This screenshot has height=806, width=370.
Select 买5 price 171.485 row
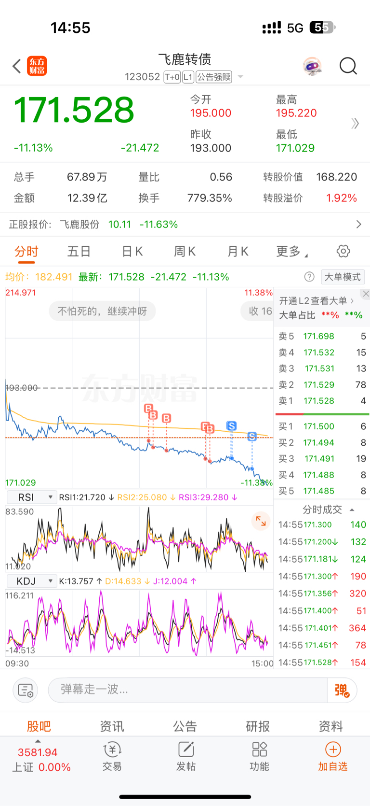tap(322, 491)
